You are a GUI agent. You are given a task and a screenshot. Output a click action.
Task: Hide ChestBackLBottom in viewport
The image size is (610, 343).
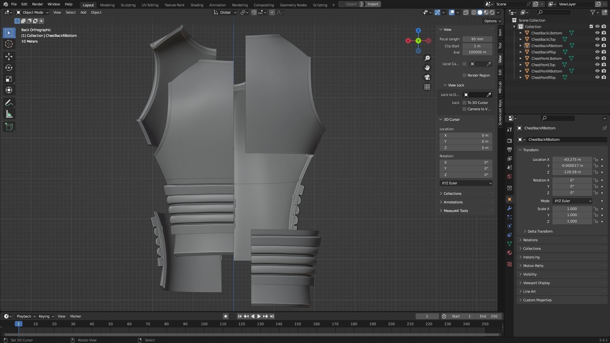[597, 33]
